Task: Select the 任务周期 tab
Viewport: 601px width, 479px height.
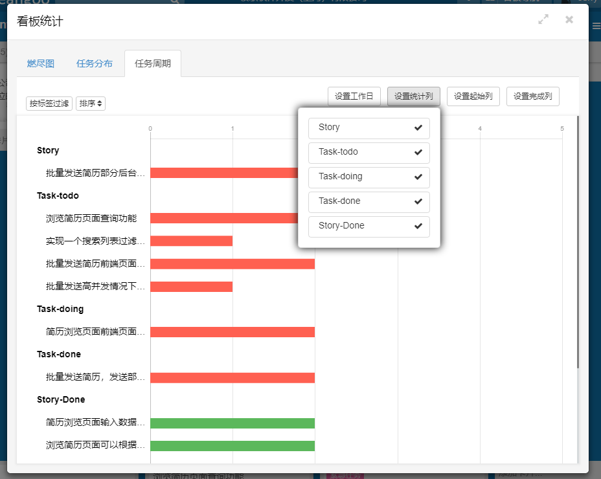Action: (153, 63)
